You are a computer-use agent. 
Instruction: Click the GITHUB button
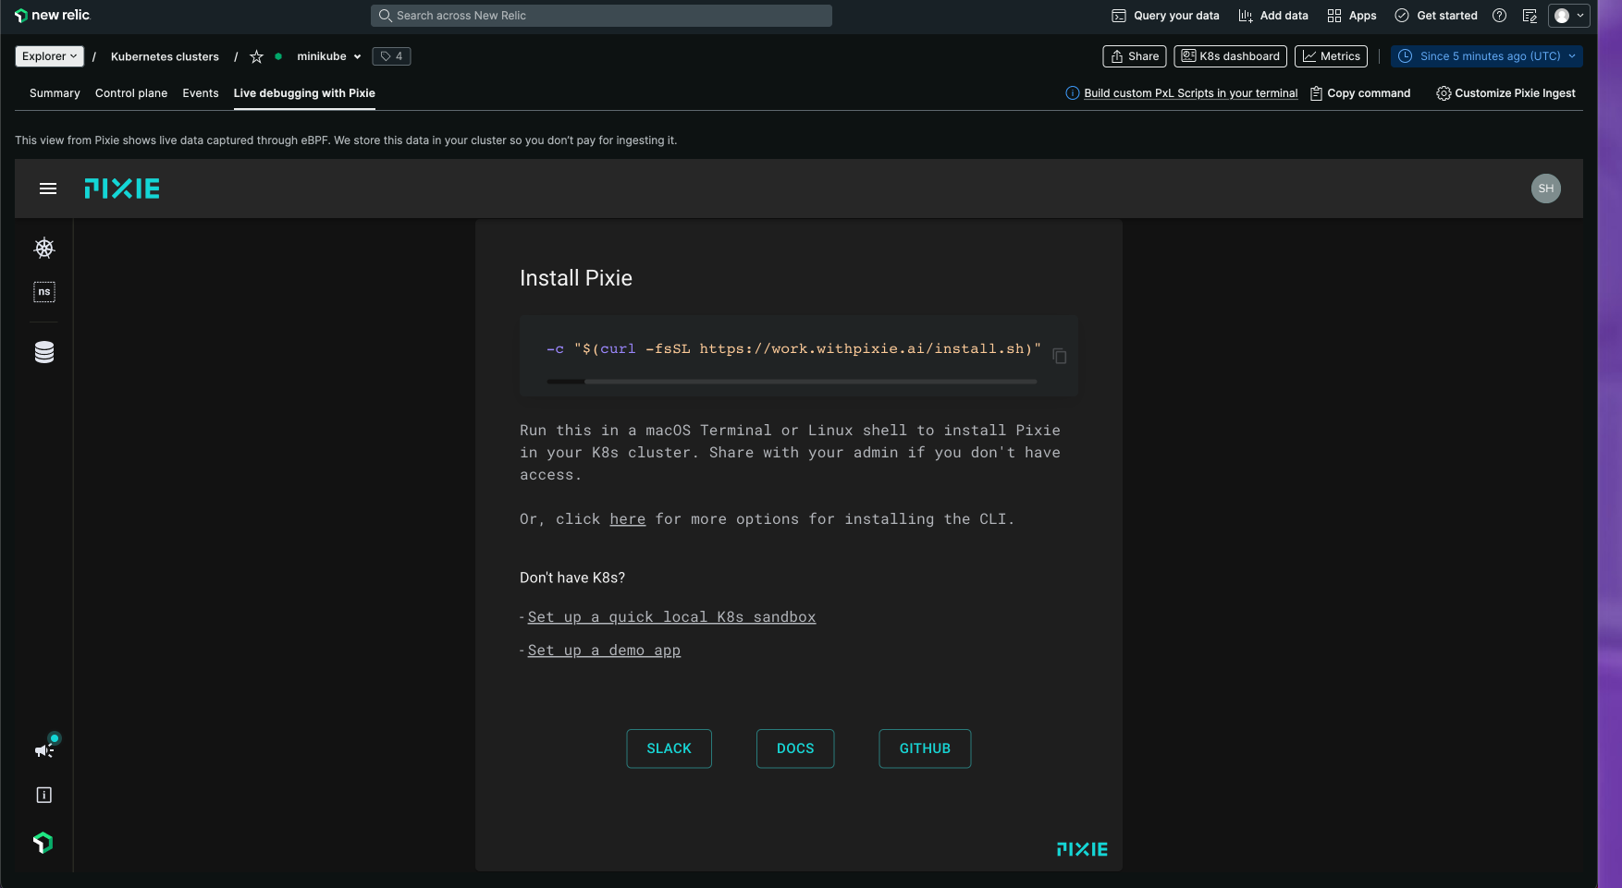coord(925,748)
